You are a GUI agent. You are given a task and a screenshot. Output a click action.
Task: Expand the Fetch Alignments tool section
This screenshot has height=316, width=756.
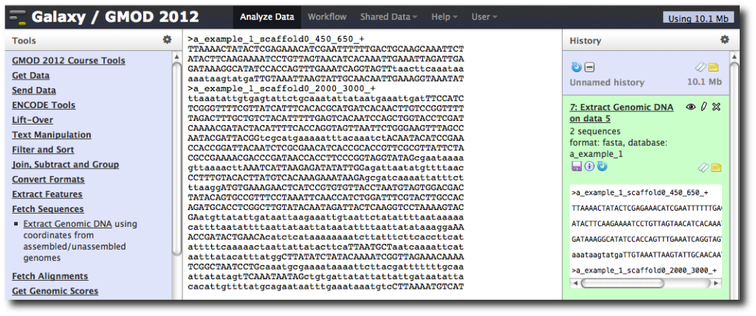click(x=50, y=276)
